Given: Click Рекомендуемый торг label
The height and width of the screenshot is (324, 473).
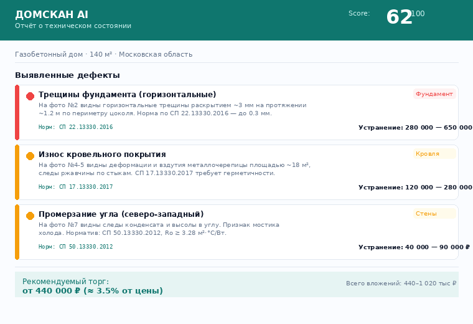Looking at the screenshot, I should pyautogui.click(x=66, y=282).
